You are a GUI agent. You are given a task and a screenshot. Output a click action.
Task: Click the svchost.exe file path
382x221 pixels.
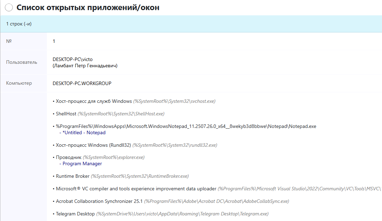pos(174,101)
